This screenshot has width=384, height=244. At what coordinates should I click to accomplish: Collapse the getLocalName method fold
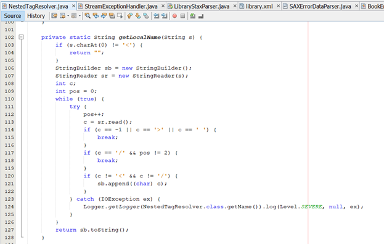[22, 37]
